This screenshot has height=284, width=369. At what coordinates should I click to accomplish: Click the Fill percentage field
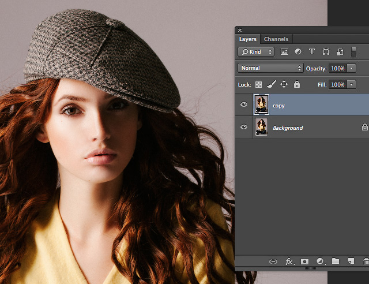337,84
